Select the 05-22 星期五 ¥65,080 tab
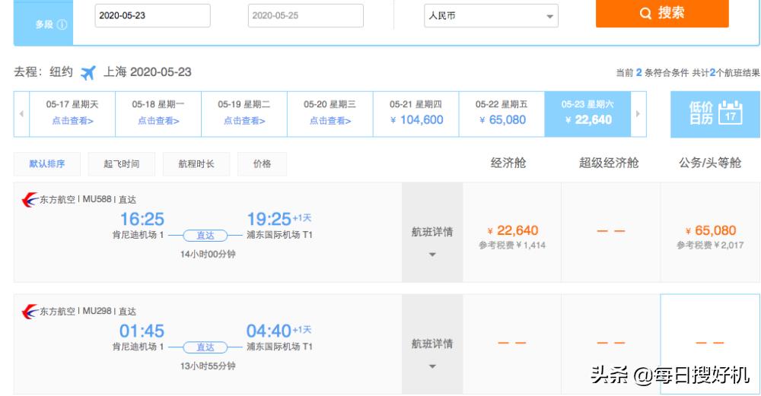Screen dimensions: 761x396 [501, 113]
